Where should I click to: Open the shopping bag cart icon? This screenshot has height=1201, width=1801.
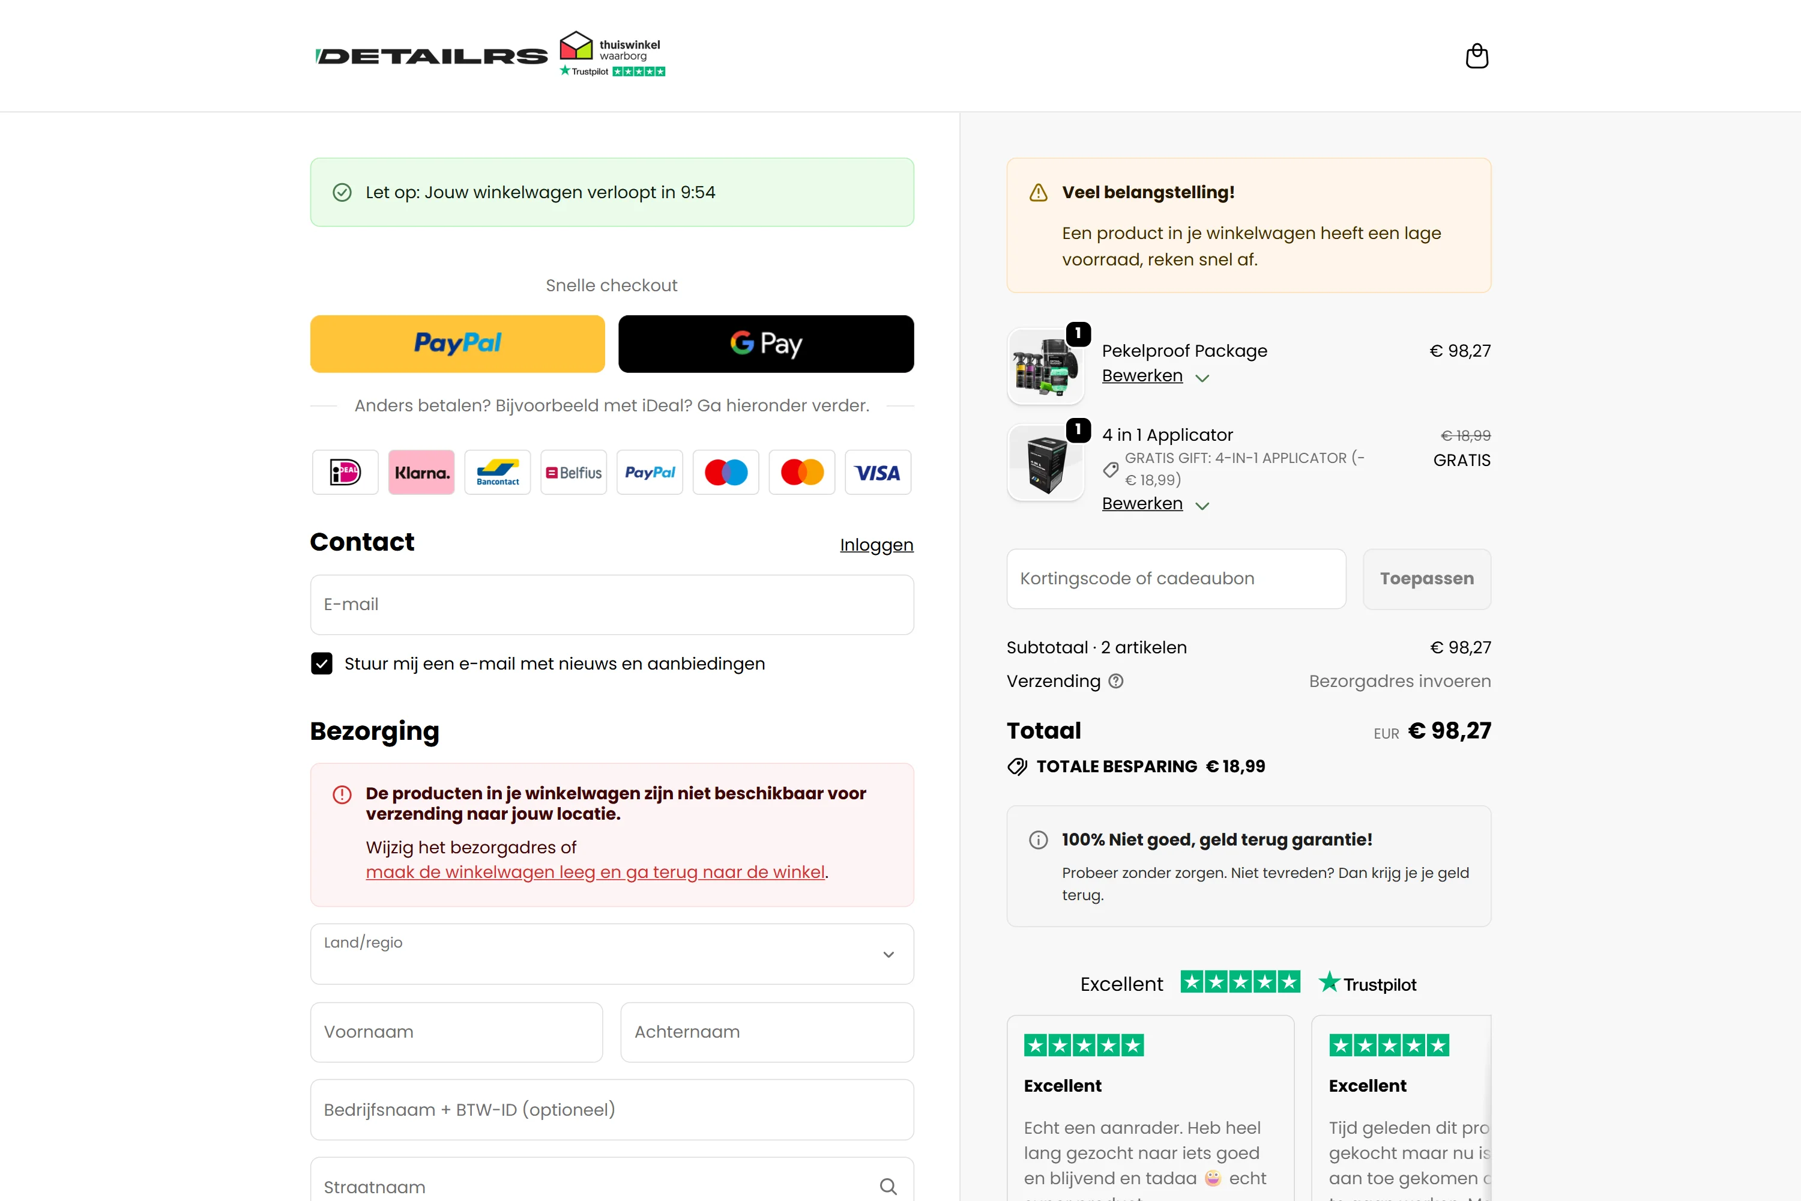[x=1476, y=56]
